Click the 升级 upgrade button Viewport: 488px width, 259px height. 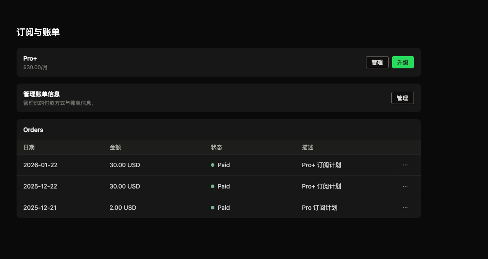click(403, 62)
